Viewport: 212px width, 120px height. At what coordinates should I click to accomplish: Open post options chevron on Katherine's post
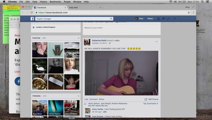pyautogui.click(x=157, y=42)
